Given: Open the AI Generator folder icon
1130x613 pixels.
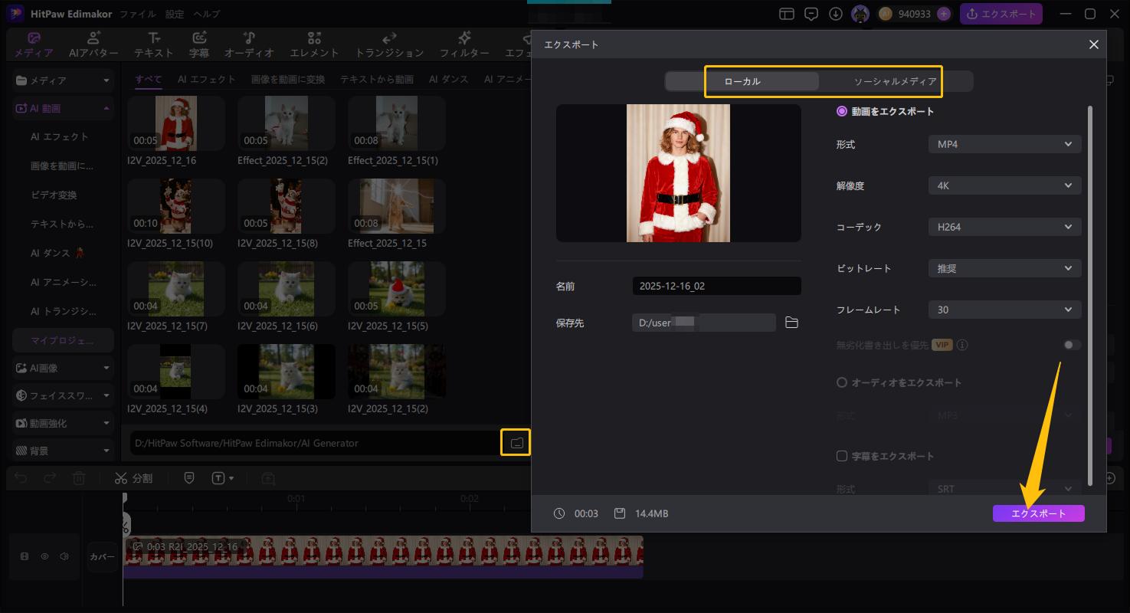Looking at the screenshot, I should pos(516,443).
